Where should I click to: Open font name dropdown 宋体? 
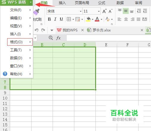click(x=81, y=11)
